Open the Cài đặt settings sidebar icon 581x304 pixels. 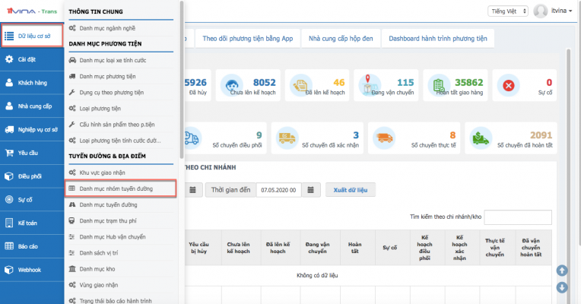coord(8,59)
